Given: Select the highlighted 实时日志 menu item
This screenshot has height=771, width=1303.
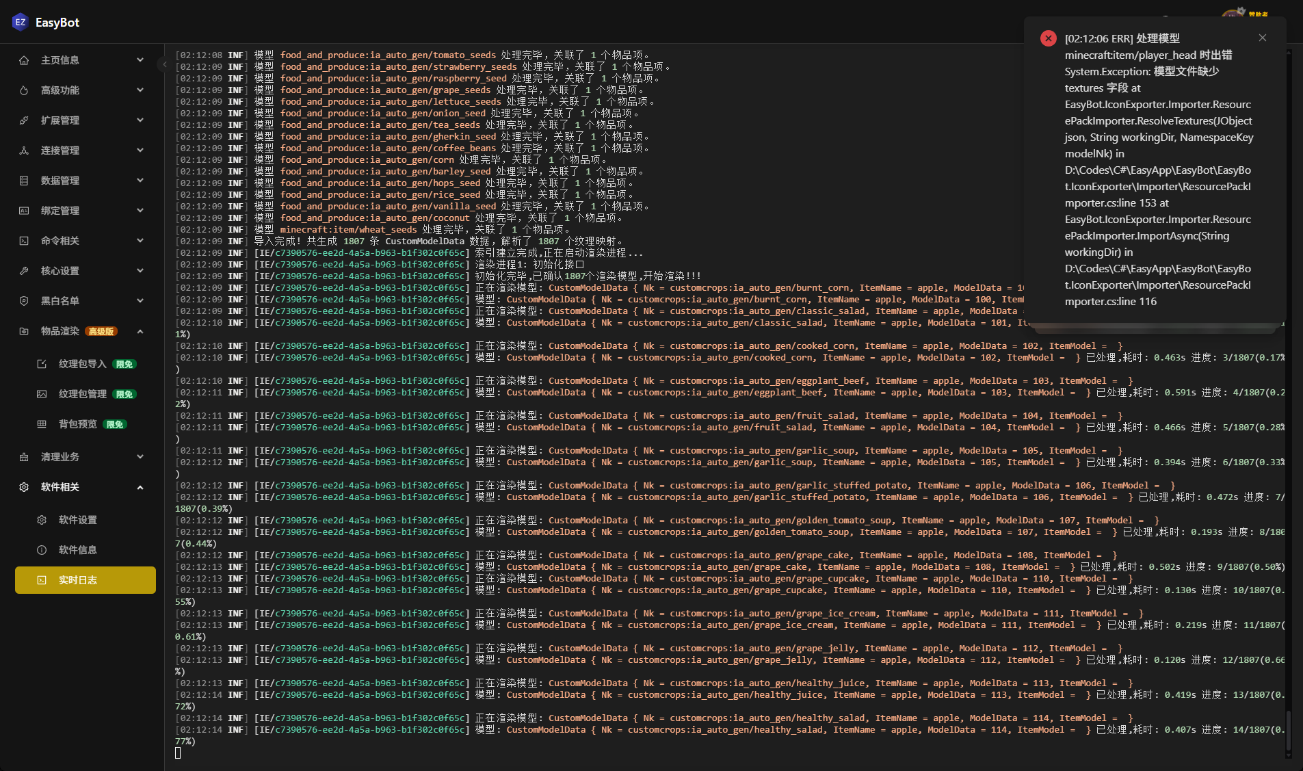Looking at the screenshot, I should (85, 580).
